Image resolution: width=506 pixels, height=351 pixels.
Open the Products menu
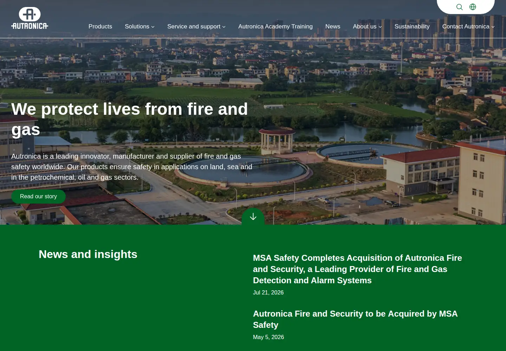100,26
